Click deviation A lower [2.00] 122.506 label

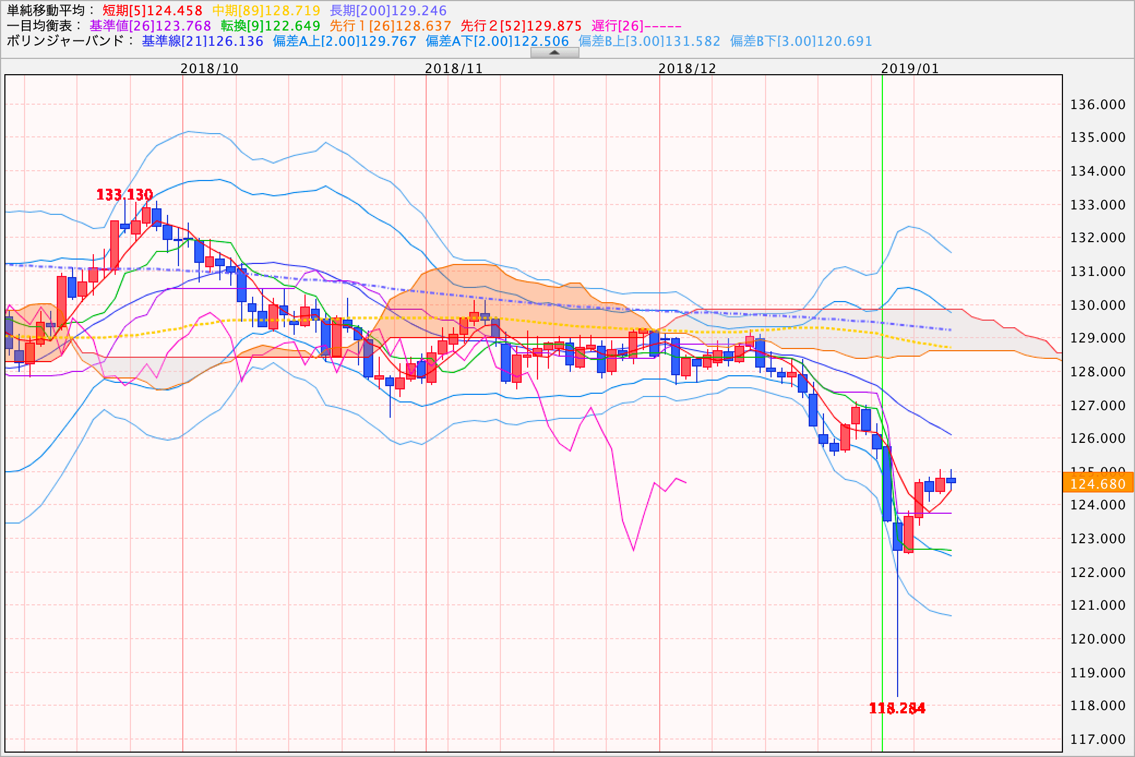point(498,41)
